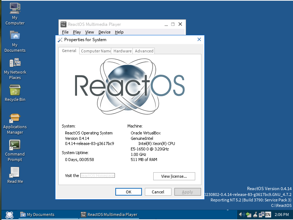Select the My Network Places icon

(15, 69)
